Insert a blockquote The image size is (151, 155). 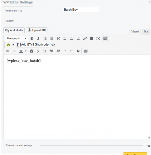click(58, 39)
